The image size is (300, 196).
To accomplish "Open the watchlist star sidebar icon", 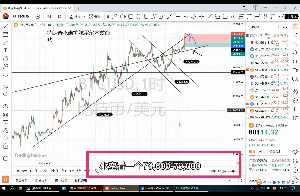I will (x=295, y=26).
